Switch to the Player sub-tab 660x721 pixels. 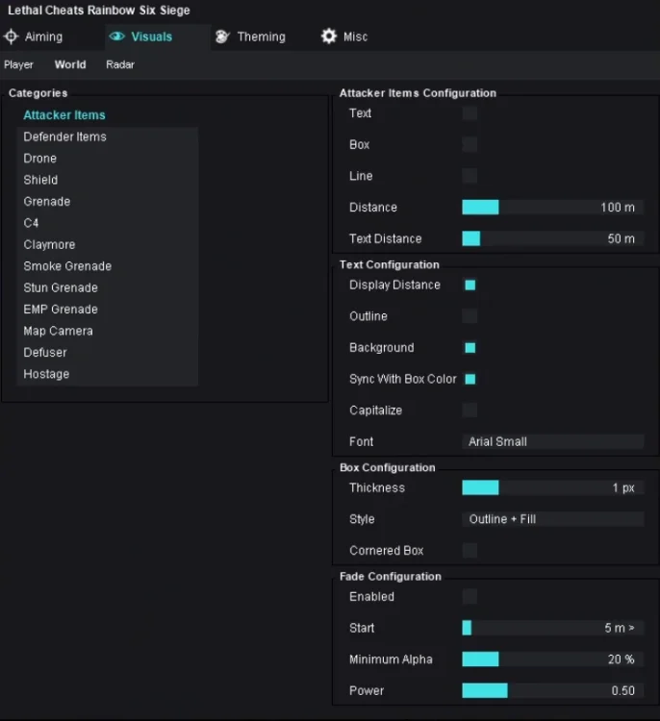(18, 65)
